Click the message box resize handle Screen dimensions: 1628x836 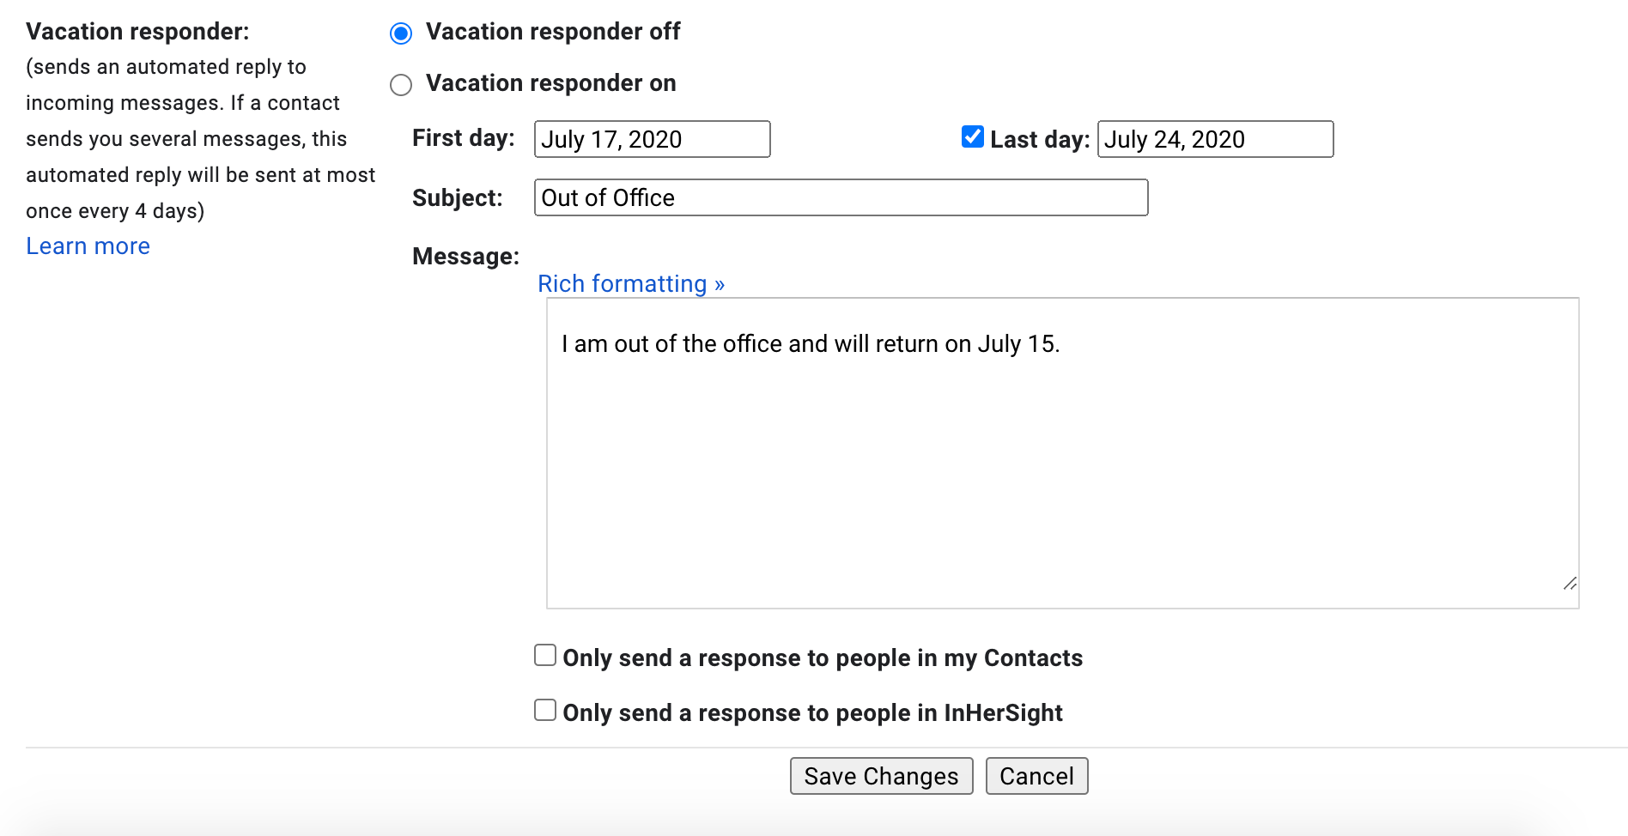(x=1570, y=585)
